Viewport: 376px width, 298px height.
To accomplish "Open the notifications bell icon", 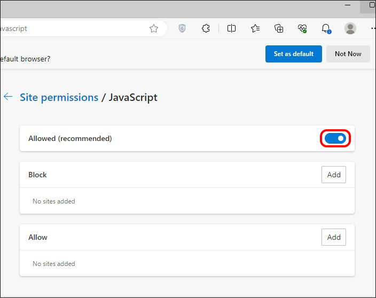I will coord(326,29).
